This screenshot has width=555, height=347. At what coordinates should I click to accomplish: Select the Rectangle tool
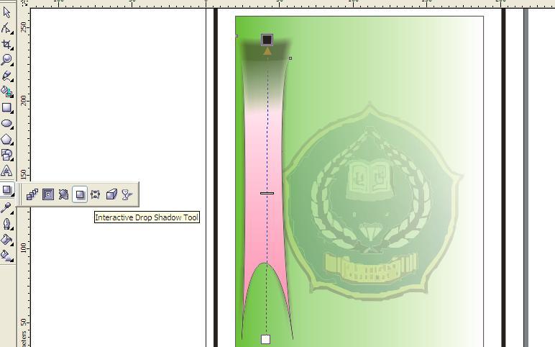coord(6,107)
